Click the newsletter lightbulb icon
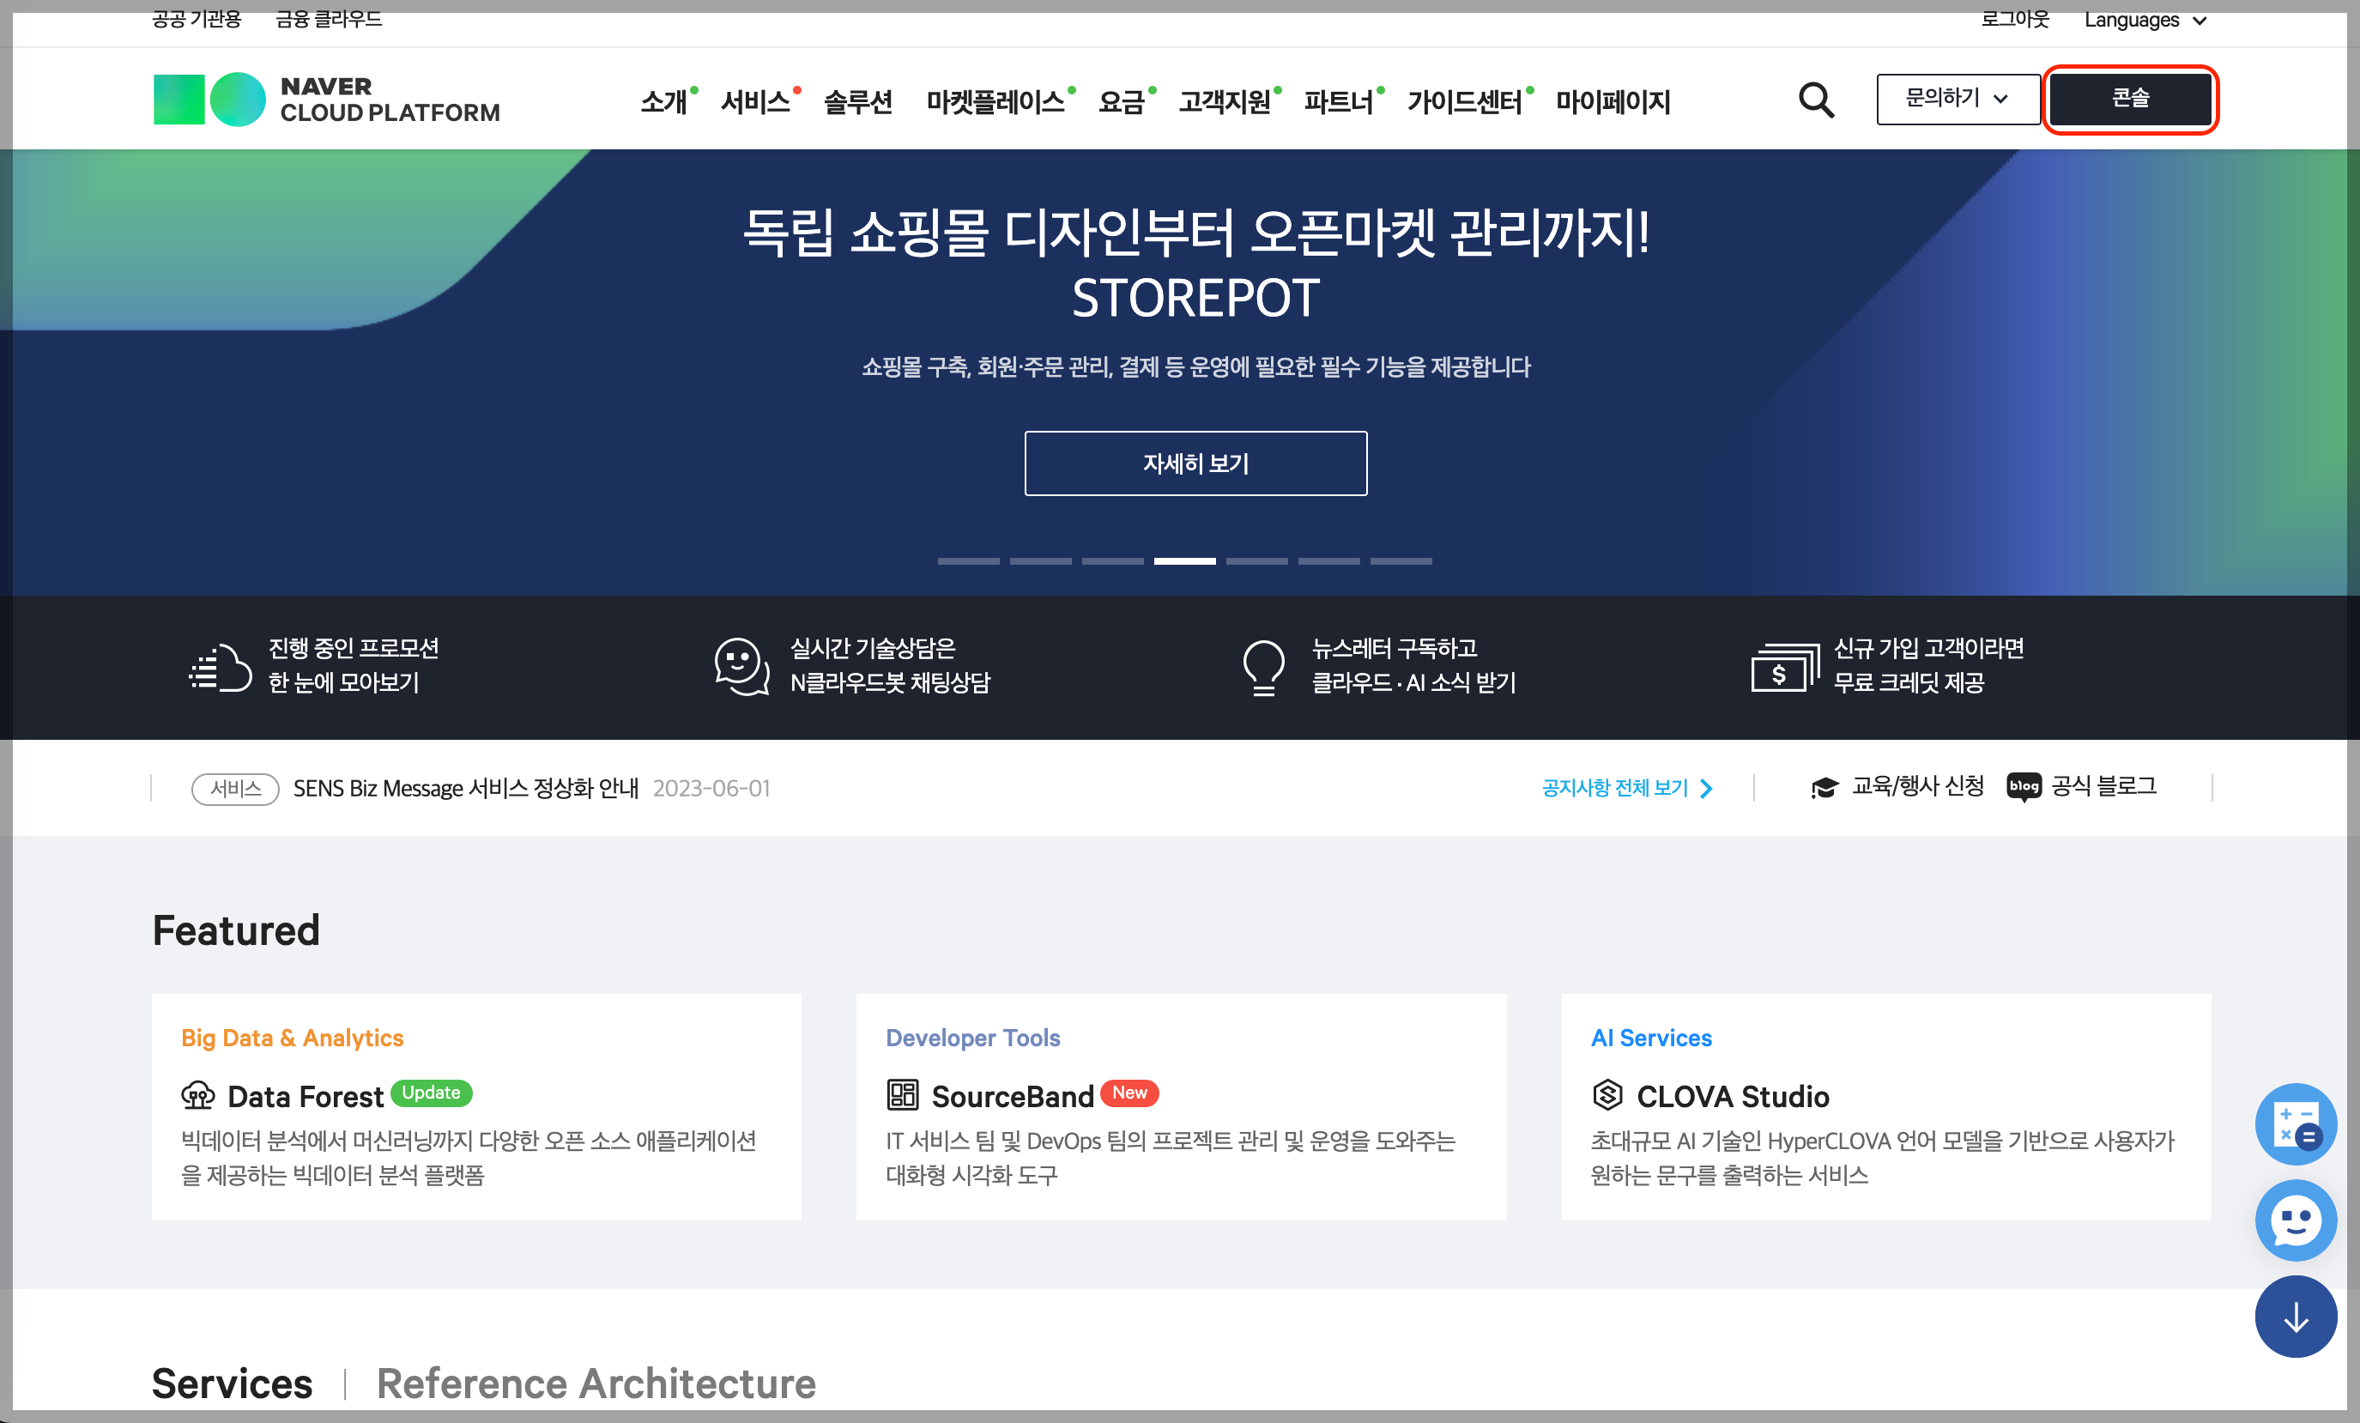This screenshot has height=1423, width=2360. coord(1262,667)
